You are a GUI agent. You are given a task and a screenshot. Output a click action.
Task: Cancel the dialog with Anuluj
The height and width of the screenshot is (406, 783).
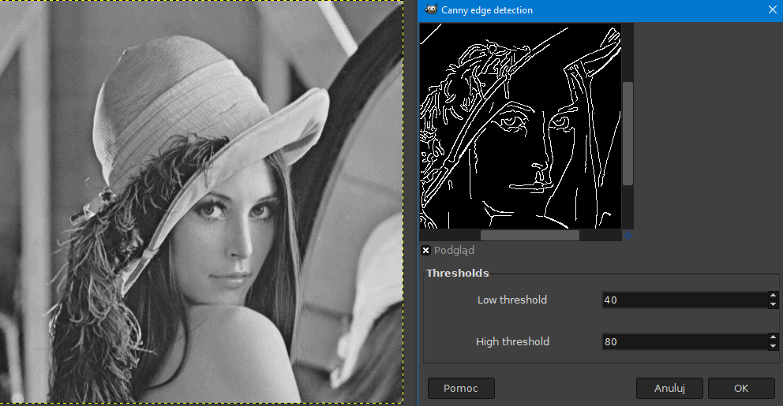669,388
